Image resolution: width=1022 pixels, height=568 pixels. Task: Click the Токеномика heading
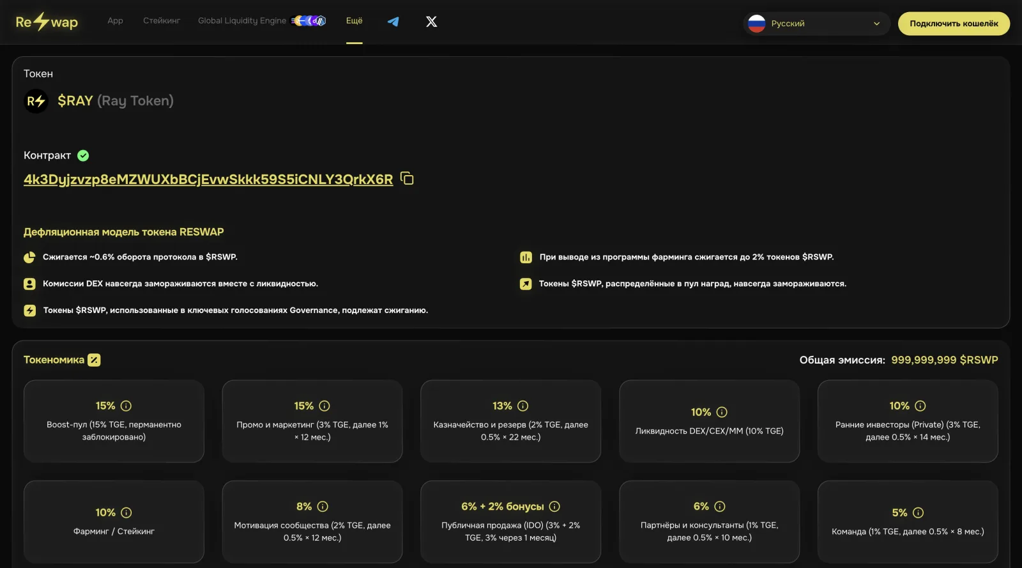click(x=54, y=360)
